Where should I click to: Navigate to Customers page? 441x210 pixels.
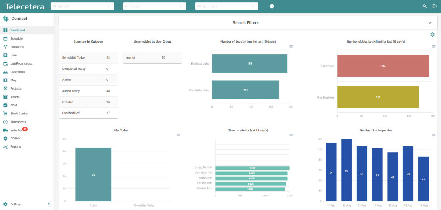[x=27, y=72]
